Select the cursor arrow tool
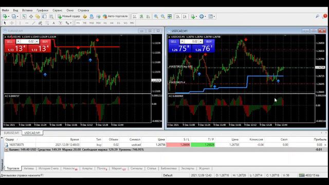 coord(5,23)
